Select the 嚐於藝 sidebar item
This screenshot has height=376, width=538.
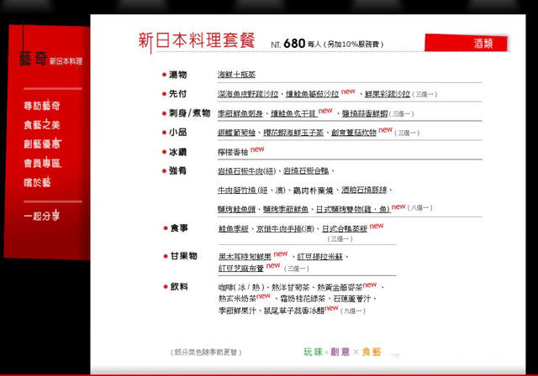click(36, 181)
